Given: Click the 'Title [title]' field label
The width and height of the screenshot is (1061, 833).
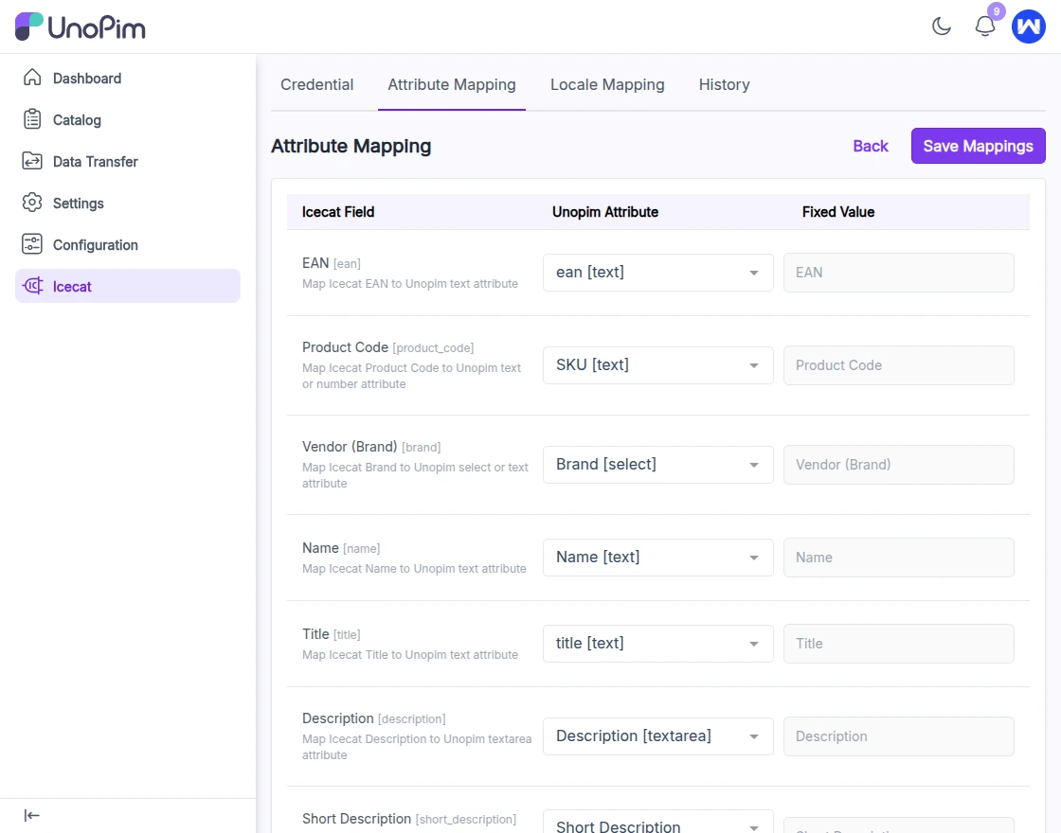Looking at the screenshot, I should coord(331,634).
